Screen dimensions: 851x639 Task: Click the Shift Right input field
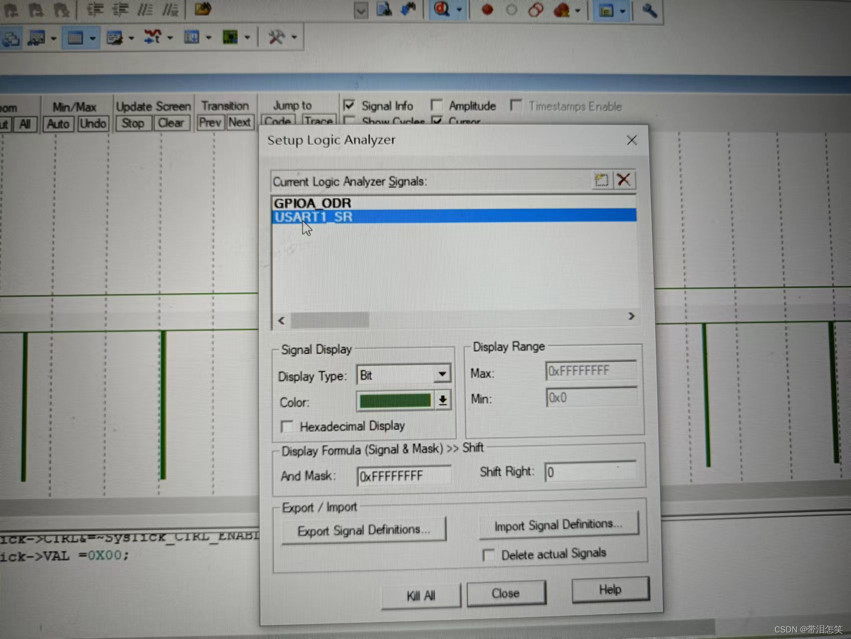(590, 472)
